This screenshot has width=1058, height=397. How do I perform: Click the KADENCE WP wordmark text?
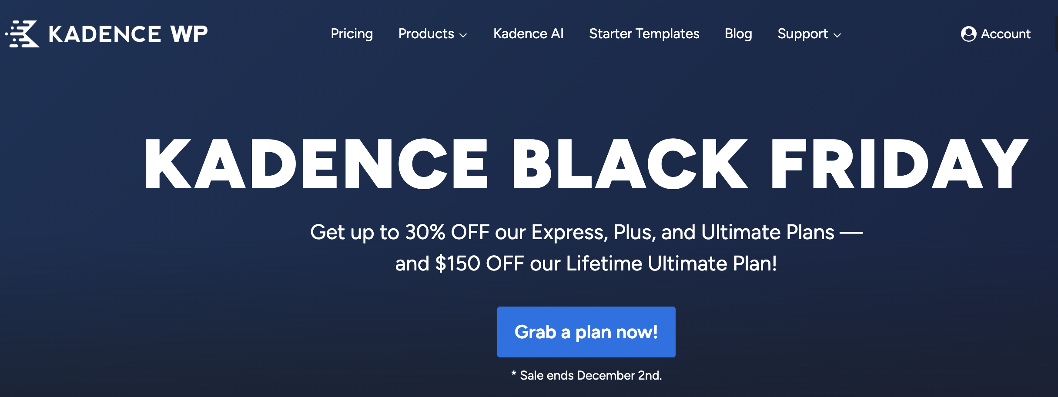point(128,34)
